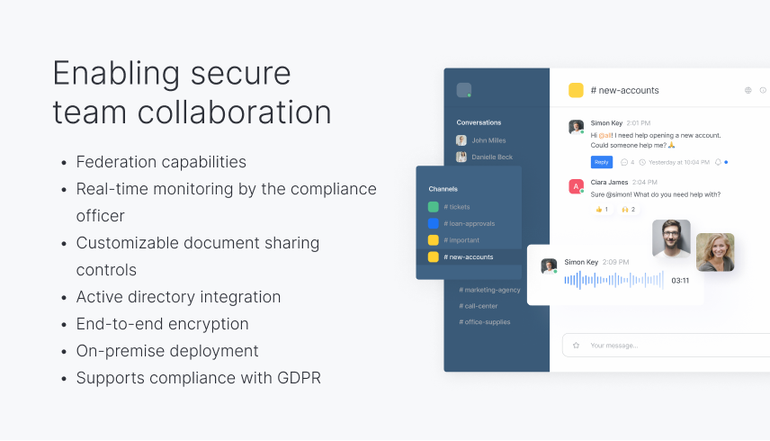Click the star icon in message box
This screenshot has height=441, width=770.
point(576,346)
